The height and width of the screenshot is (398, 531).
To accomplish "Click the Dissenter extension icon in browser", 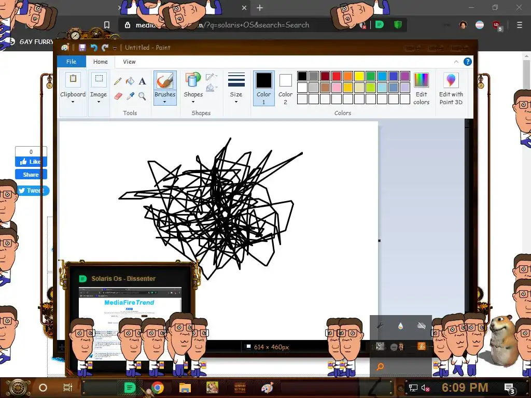I will click(380, 25).
